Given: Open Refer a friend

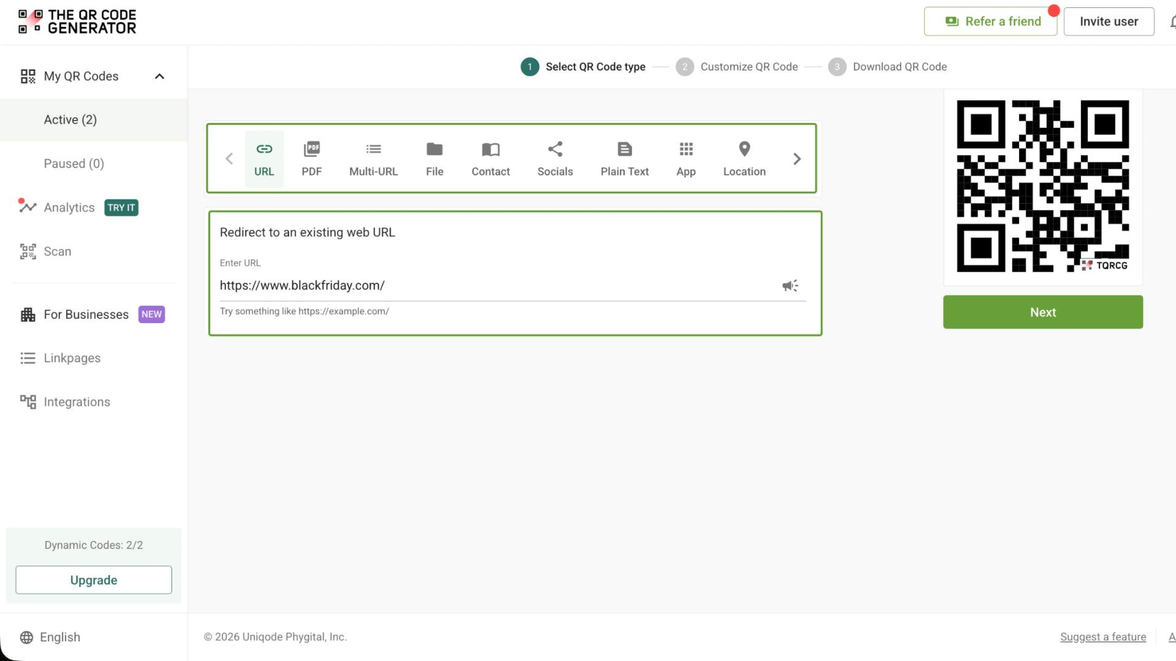Looking at the screenshot, I should pyautogui.click(x=990, y=21).
